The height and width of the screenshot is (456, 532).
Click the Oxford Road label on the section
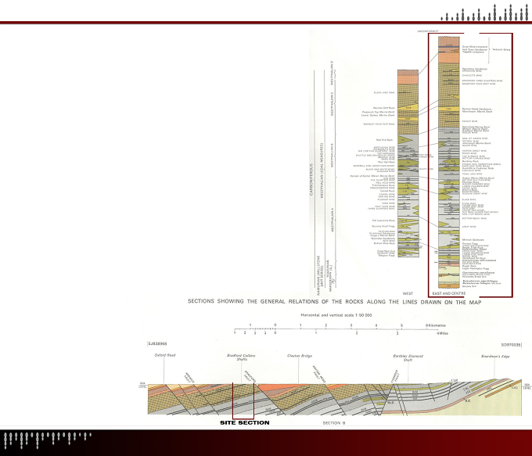click(x=165, y=355)
